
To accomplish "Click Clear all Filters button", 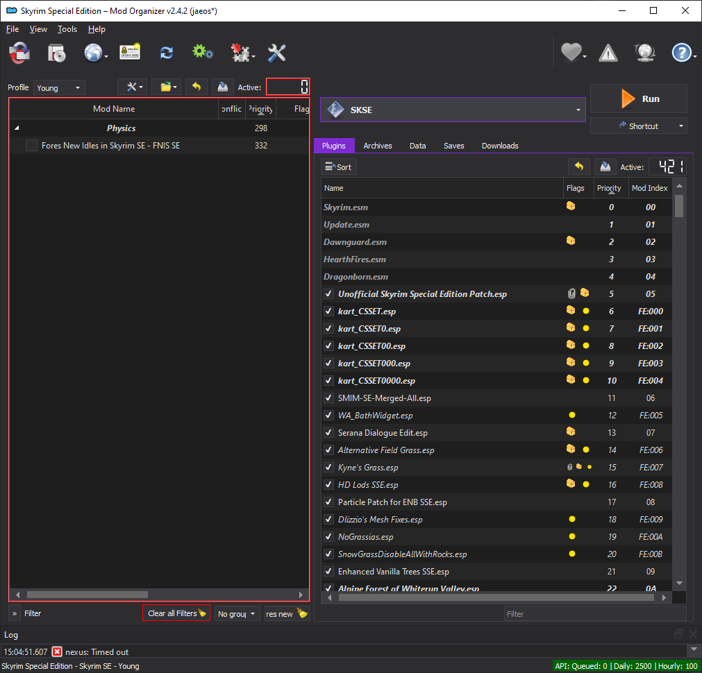I will (x=176, y=613).
